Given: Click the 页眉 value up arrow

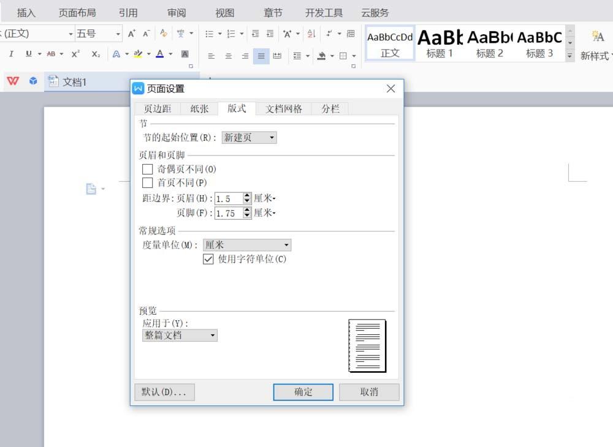Looking at the screenshot, I should [x=246, y=195].
